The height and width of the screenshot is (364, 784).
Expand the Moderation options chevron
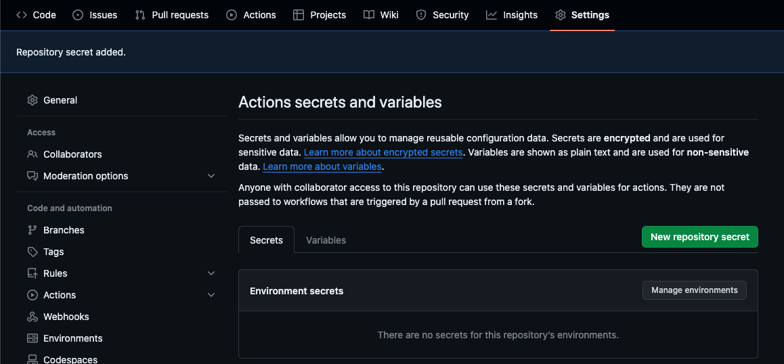pos(211,176)
